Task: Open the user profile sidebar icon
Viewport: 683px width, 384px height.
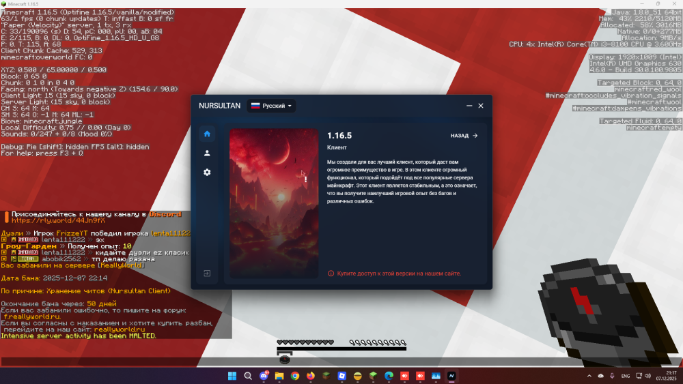Action: (x=207, y=153)
